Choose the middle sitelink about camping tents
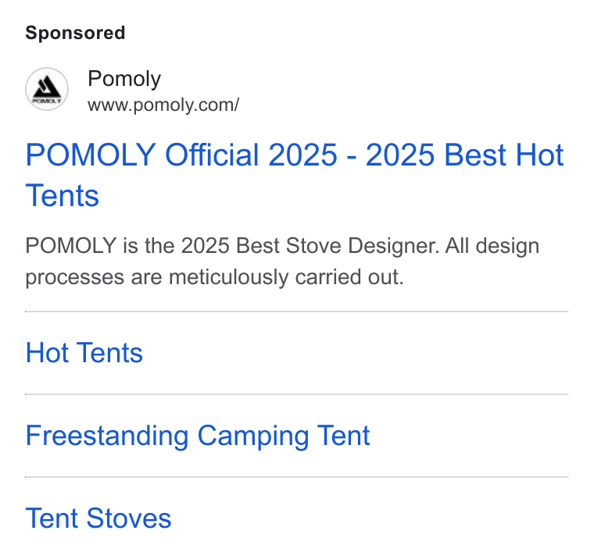 tap(198, 436)
